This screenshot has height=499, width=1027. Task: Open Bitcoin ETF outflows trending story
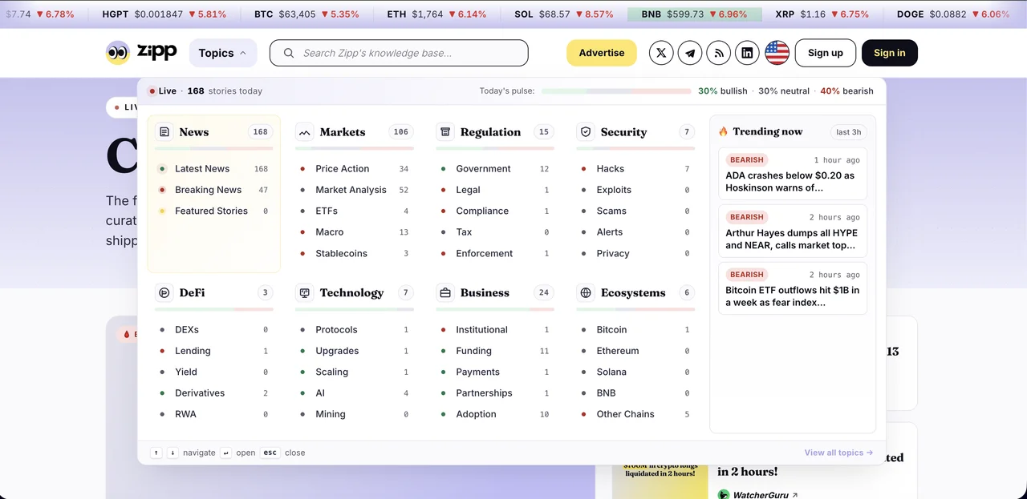tap(793, 288)
